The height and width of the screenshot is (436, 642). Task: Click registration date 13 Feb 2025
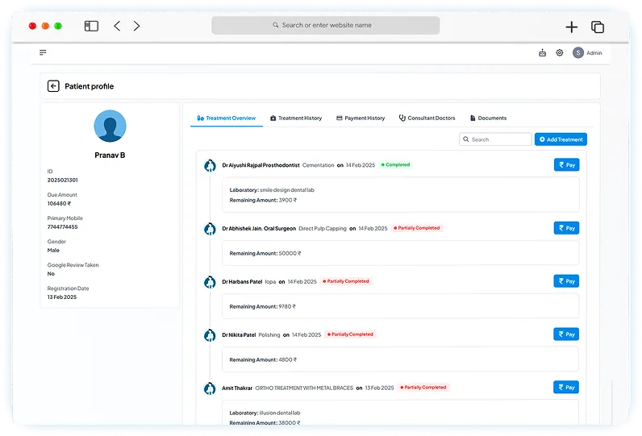pos(62,297)
